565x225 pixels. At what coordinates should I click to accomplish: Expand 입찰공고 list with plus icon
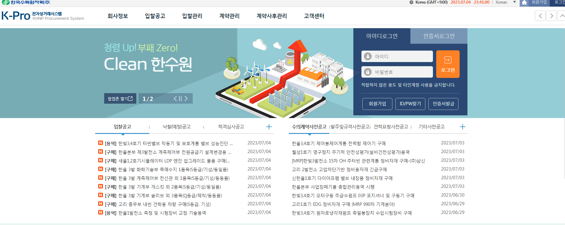[x=269, y=127]
